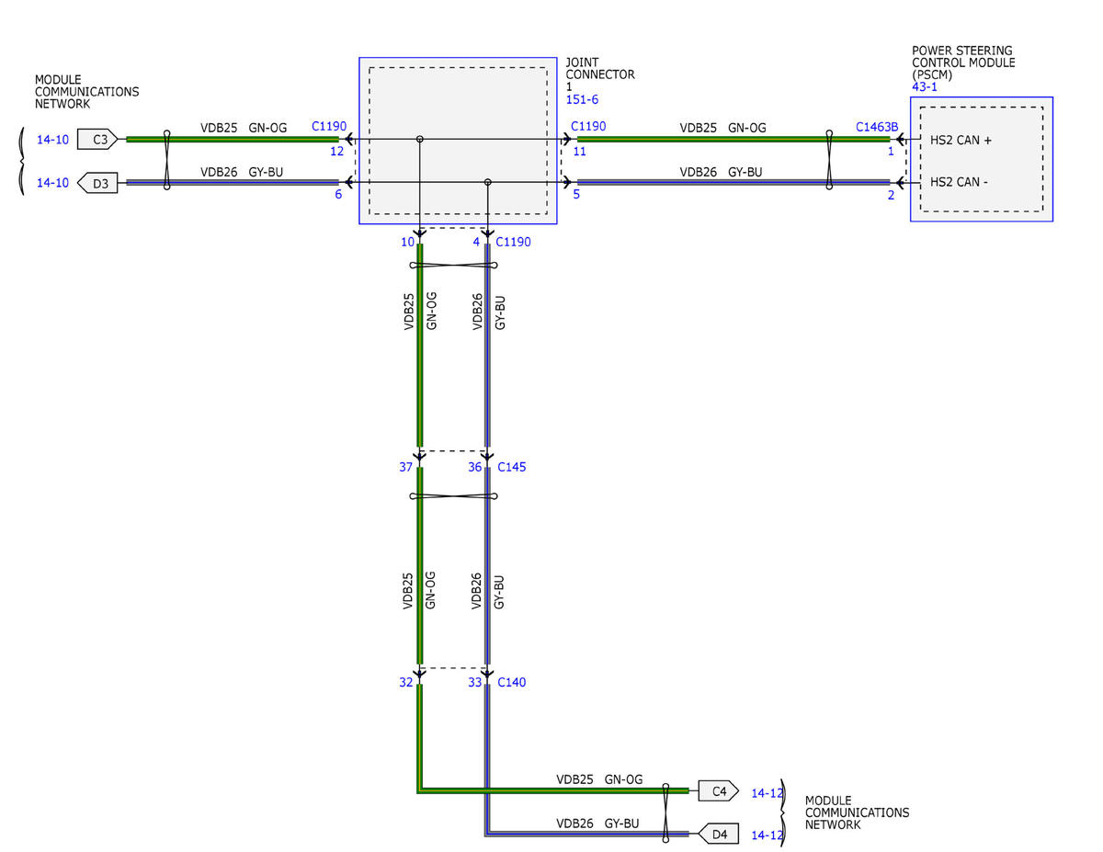
Task: Select the C145 connector label
Action: tap(512, 467)
